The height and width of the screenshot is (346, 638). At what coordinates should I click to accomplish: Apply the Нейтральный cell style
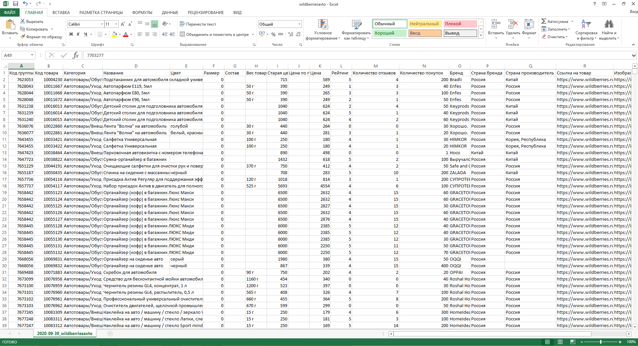pos(425,24)
